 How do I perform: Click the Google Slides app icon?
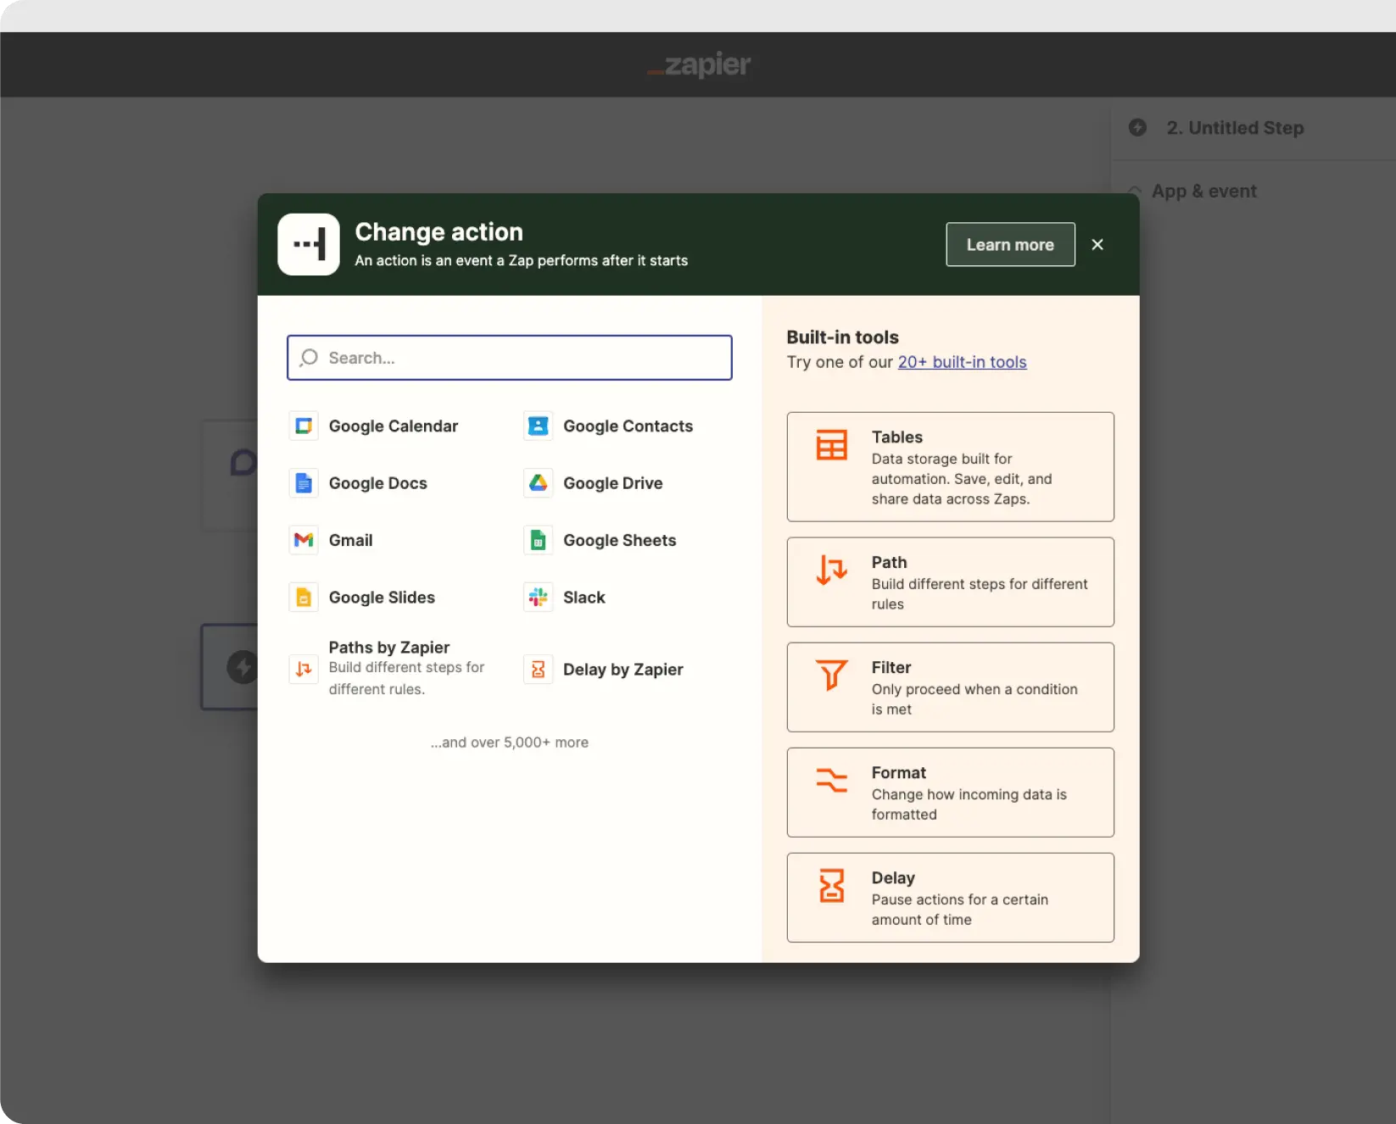(304, 597)
